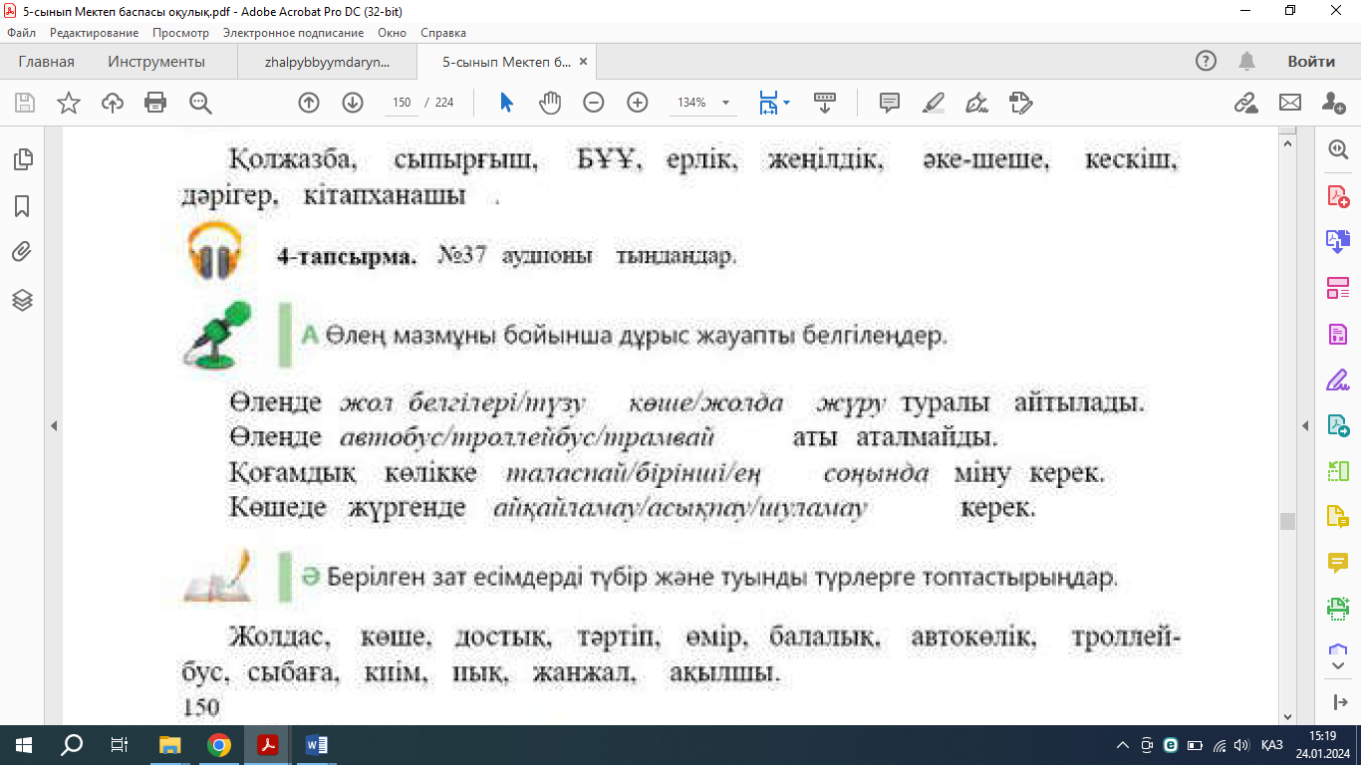This screenshot has width=1361, height=765.
Task: Go to previous page arrow
Action: point(309,103)
